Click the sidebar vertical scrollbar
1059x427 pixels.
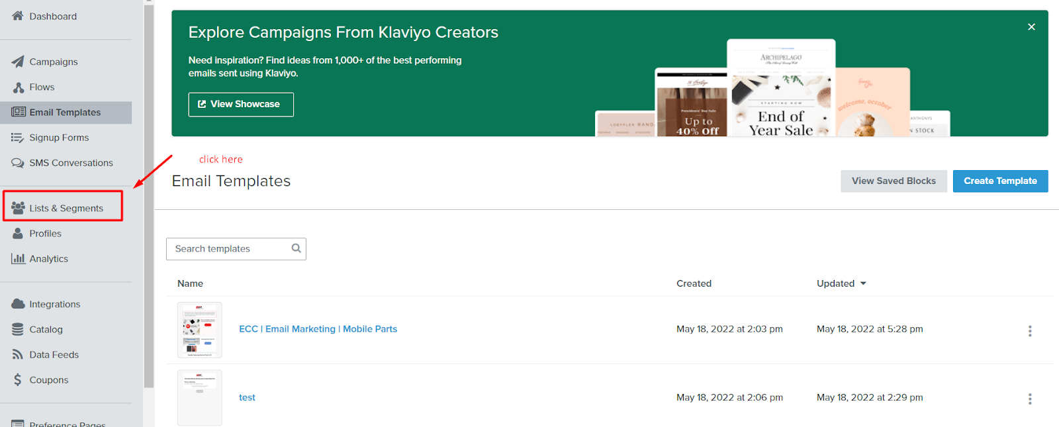click(149, 195)
